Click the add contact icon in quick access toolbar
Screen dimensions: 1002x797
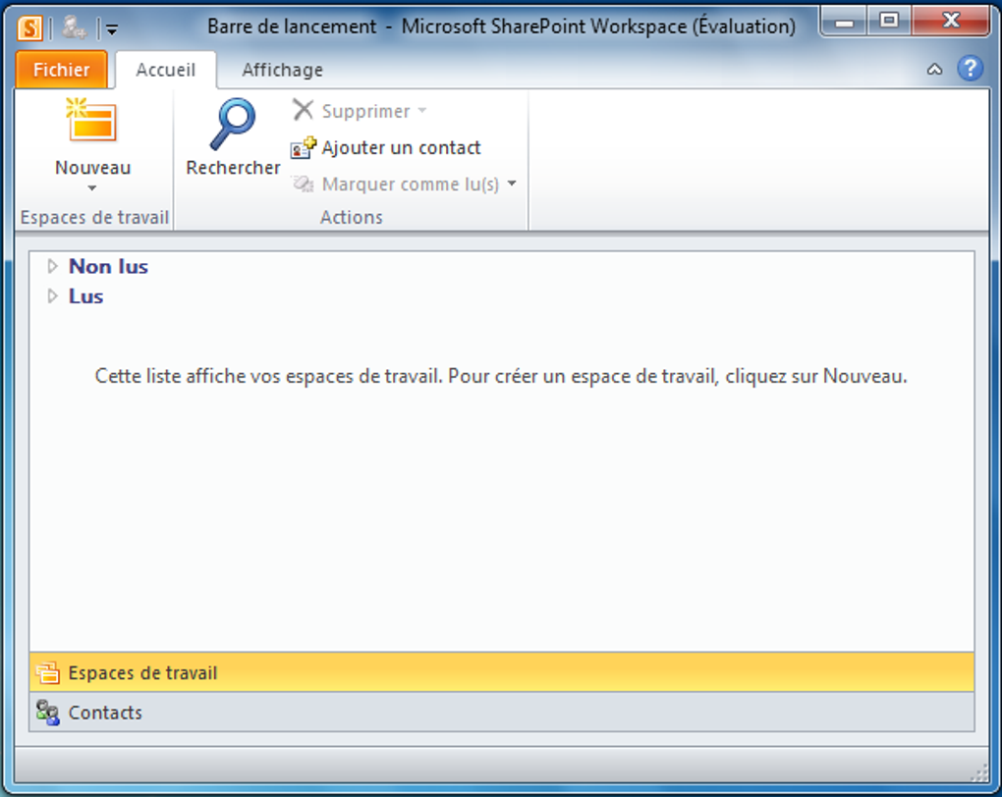tap(74, 27)
